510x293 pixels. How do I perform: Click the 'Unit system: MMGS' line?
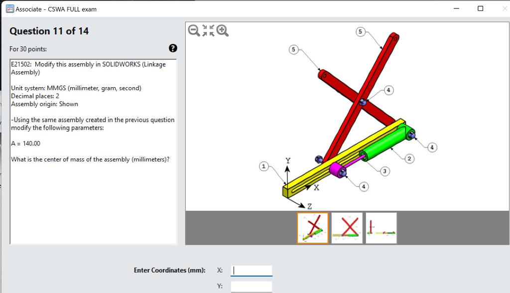coord(76,88)
